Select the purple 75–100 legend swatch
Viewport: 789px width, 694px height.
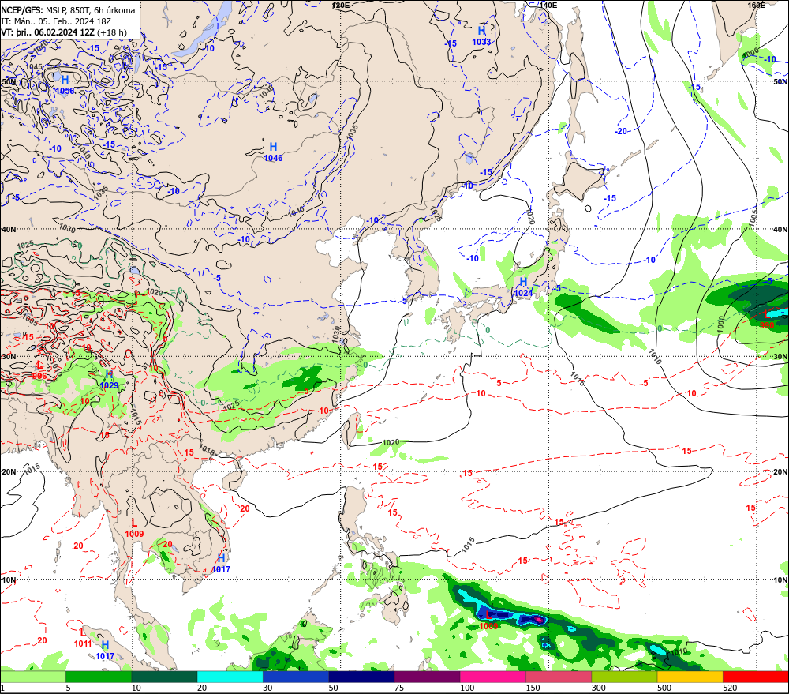coord(427,677)
